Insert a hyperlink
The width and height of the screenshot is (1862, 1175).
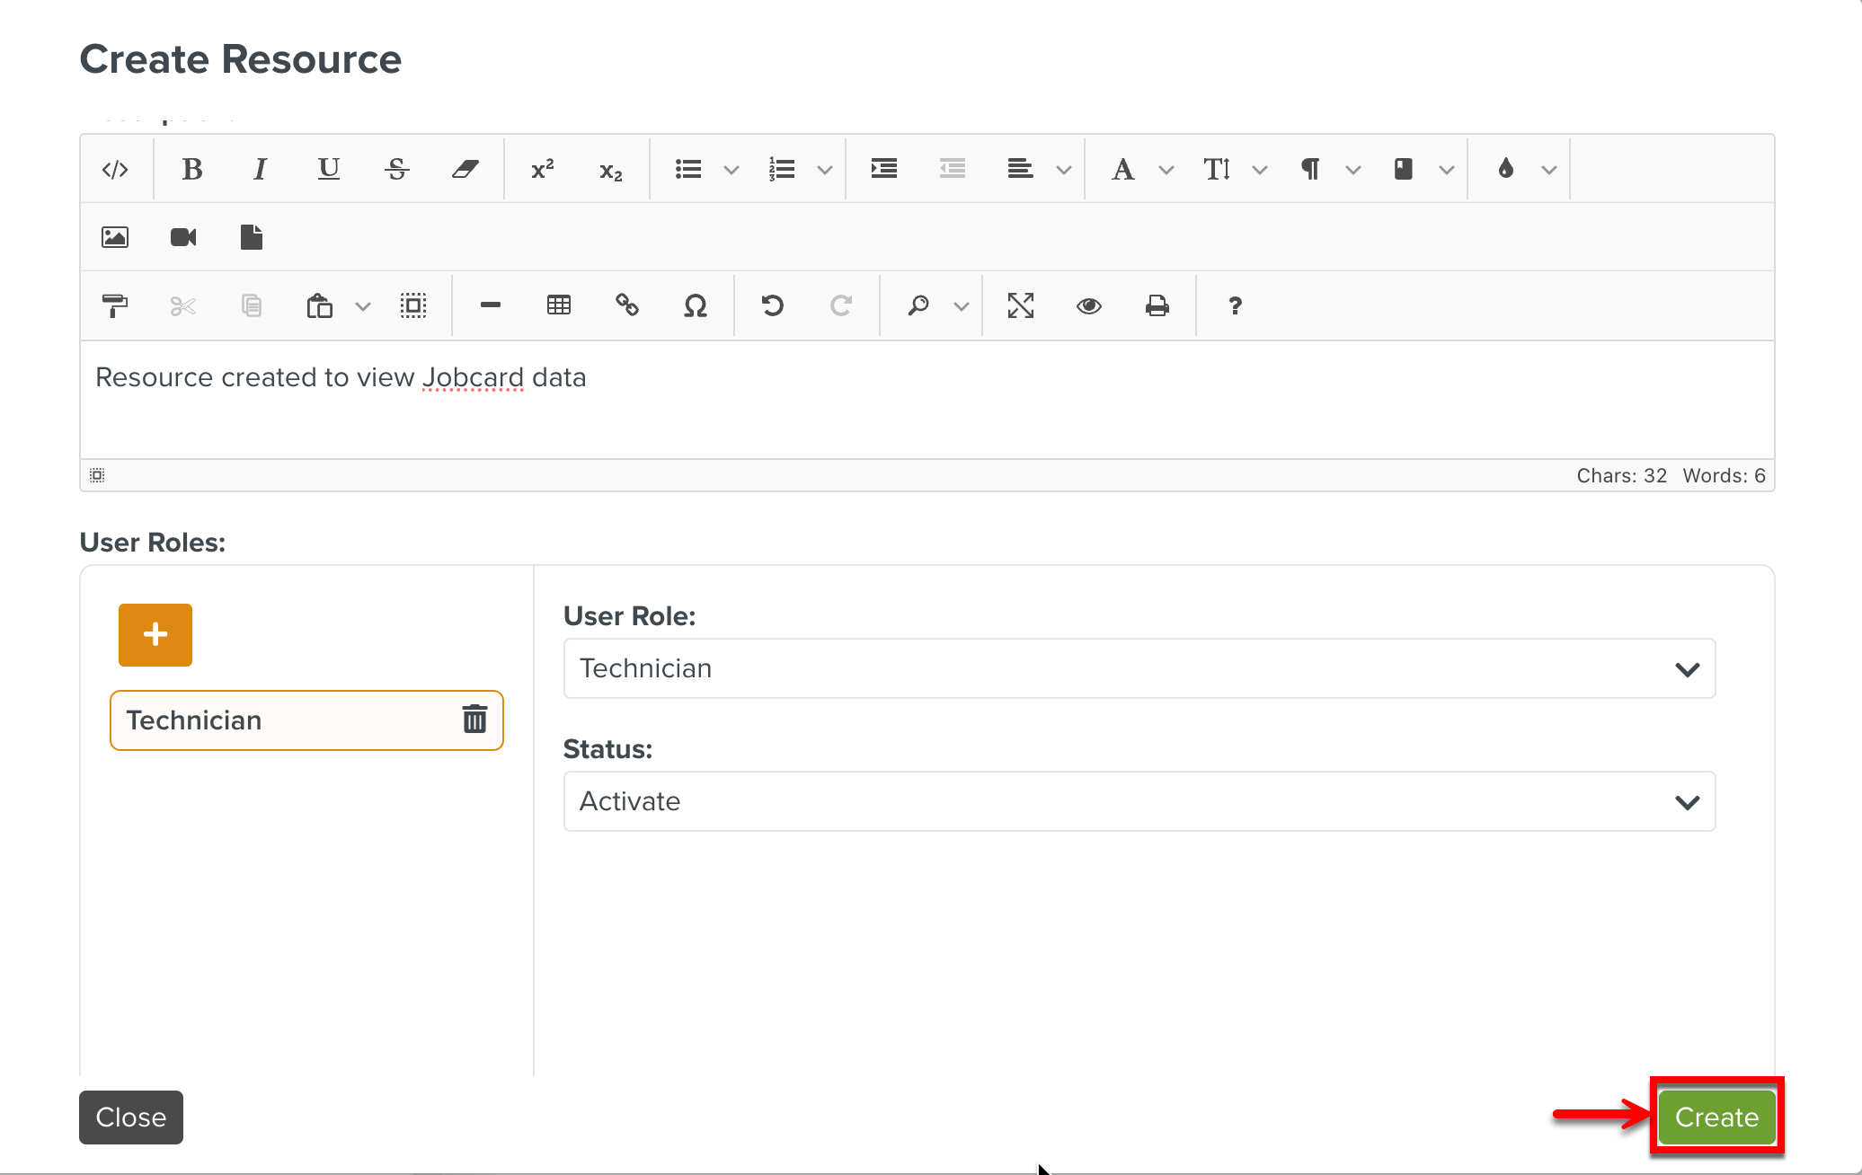click(x=626, y=305)
